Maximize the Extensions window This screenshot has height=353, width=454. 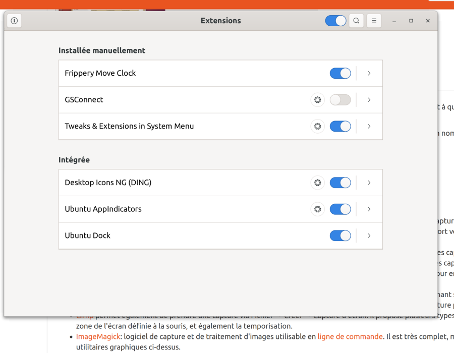[411, 21]
